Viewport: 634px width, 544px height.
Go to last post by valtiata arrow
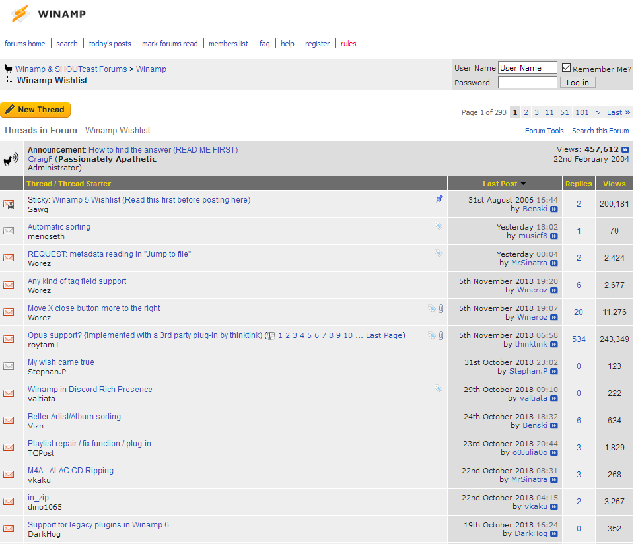(x=554, y=399)
